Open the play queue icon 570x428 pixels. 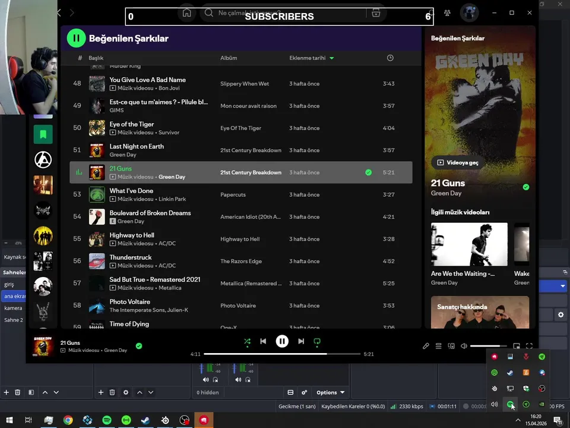click(x=438, y=346)
